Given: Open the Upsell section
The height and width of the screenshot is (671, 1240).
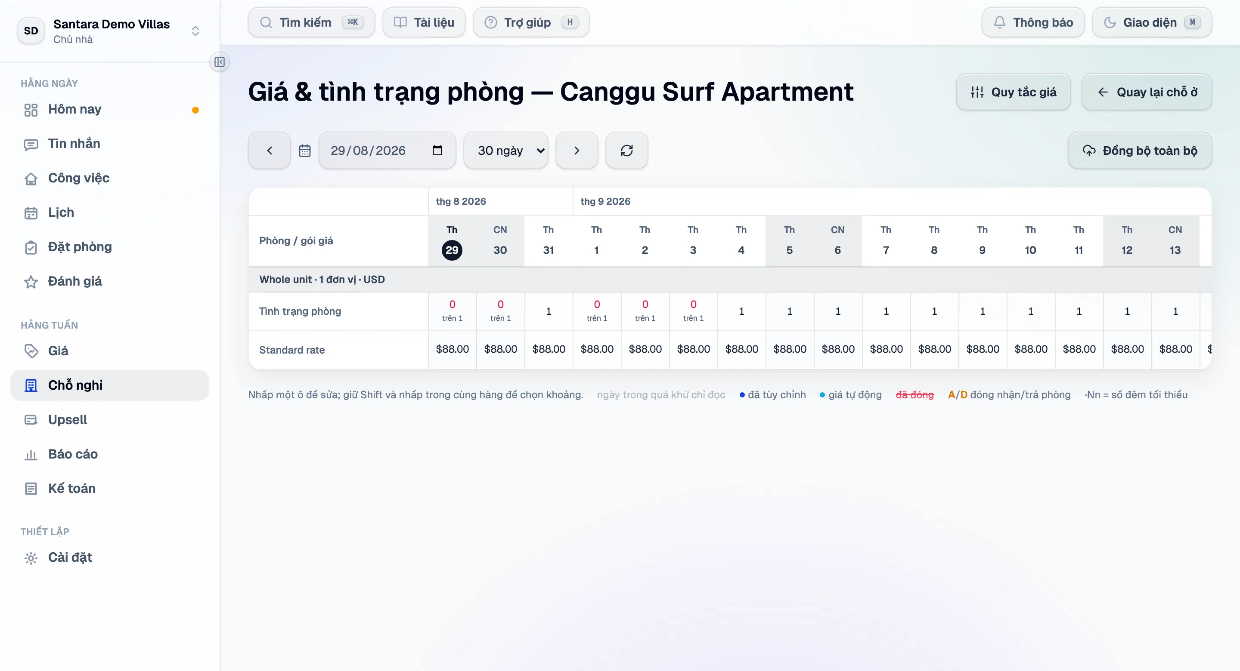Looking at the screenshot, I should [110, 419].
